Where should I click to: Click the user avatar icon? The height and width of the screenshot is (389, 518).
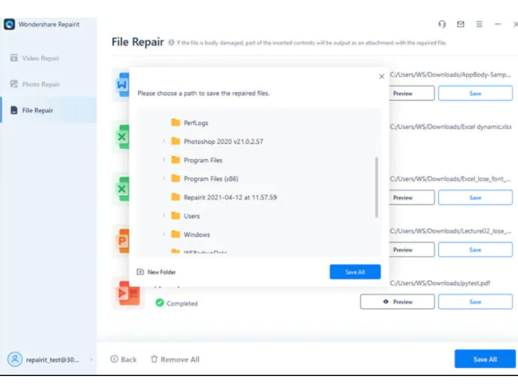[x=15, y=359]
